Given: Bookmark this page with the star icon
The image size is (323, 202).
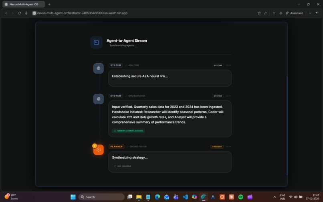Looking at the screenshot, I should click(x=259, y=13).
